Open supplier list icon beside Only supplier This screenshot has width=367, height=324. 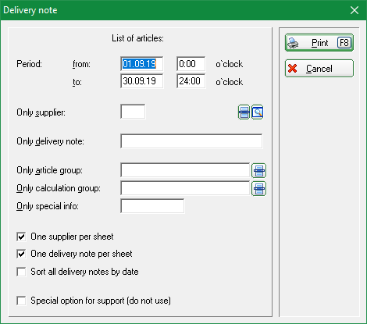(244, 112)
